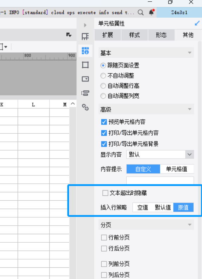Uncheck 打印/导出单元格内容 checkbox
The width and height of the screenshot is (202, 279).
(x=104, y=133)
